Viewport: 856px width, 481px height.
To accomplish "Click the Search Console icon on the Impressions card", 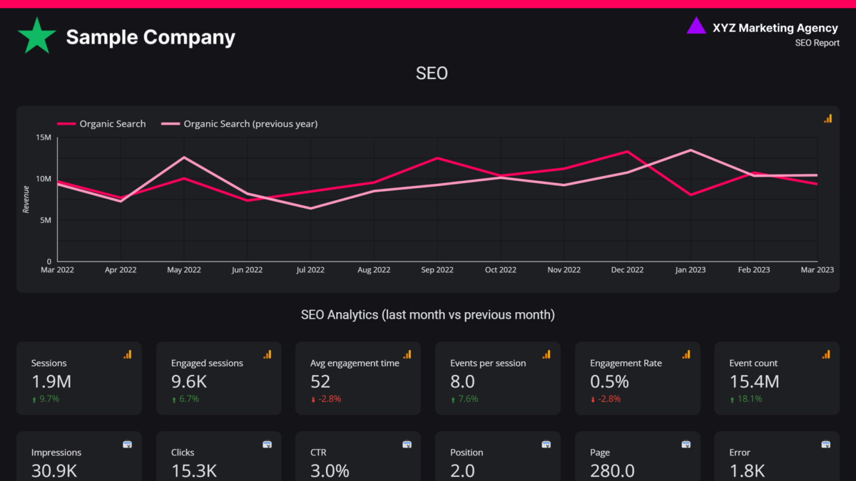I will click(x=127, y=444).
